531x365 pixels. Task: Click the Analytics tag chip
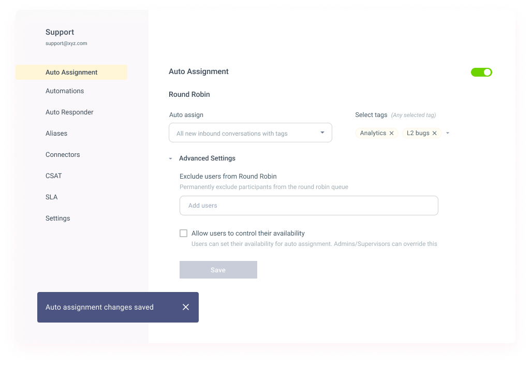click(x=373, y=134)
